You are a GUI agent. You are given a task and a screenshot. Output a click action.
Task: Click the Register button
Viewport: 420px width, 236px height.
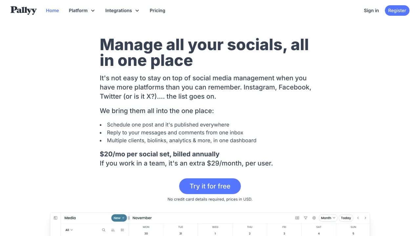point(397,10)
